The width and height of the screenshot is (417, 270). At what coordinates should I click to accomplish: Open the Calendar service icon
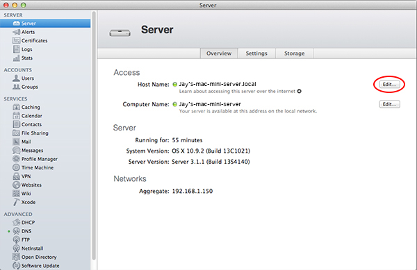pos(16,116)
